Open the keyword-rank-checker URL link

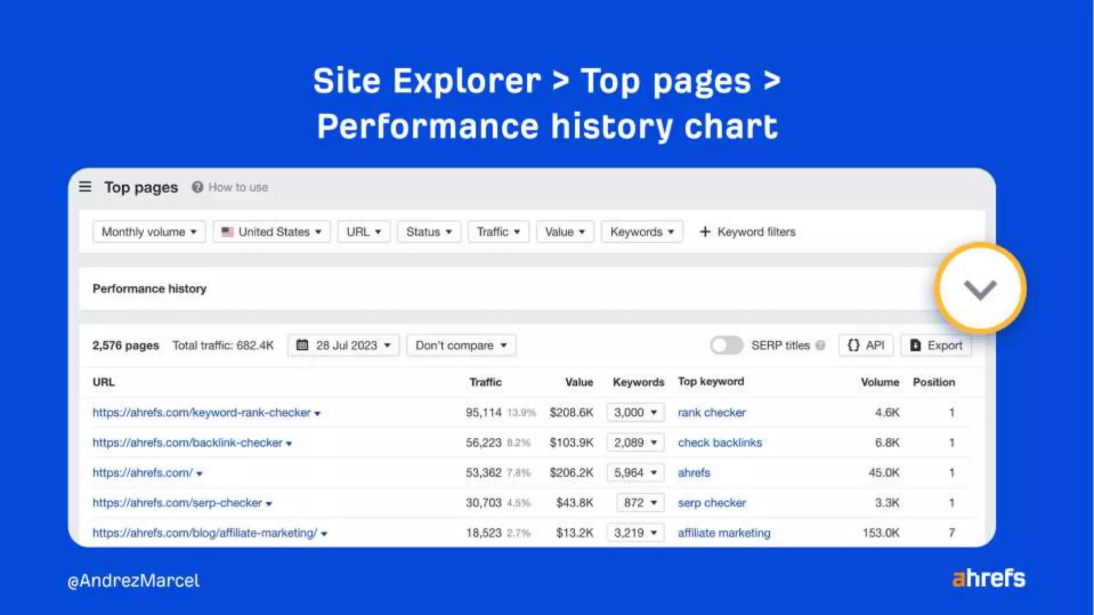(x=201, y=413)
